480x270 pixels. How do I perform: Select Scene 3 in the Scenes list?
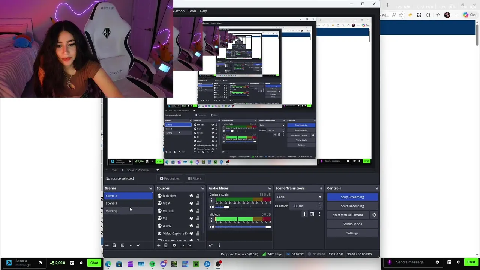[x=128, y=203]
